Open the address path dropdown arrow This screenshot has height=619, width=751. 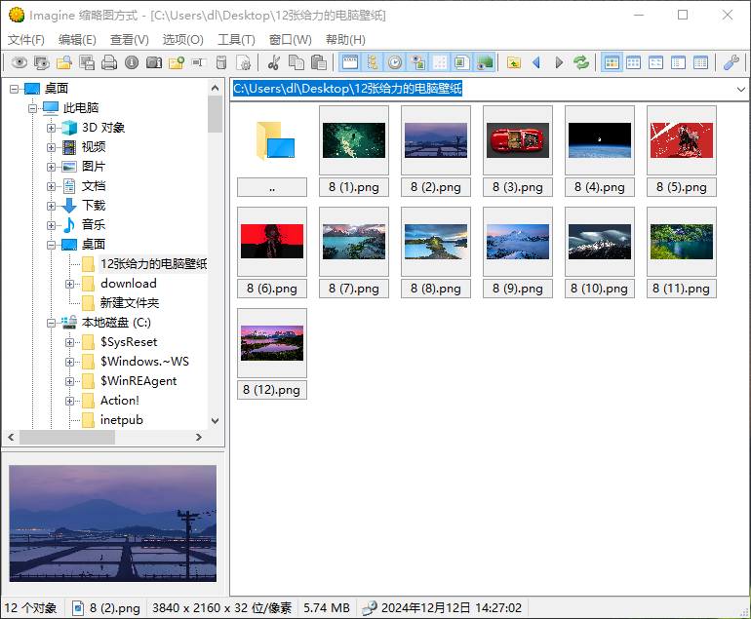click(740, 90)
